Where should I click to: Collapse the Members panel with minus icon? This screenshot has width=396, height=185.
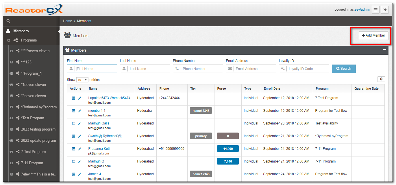pos(384,50)
